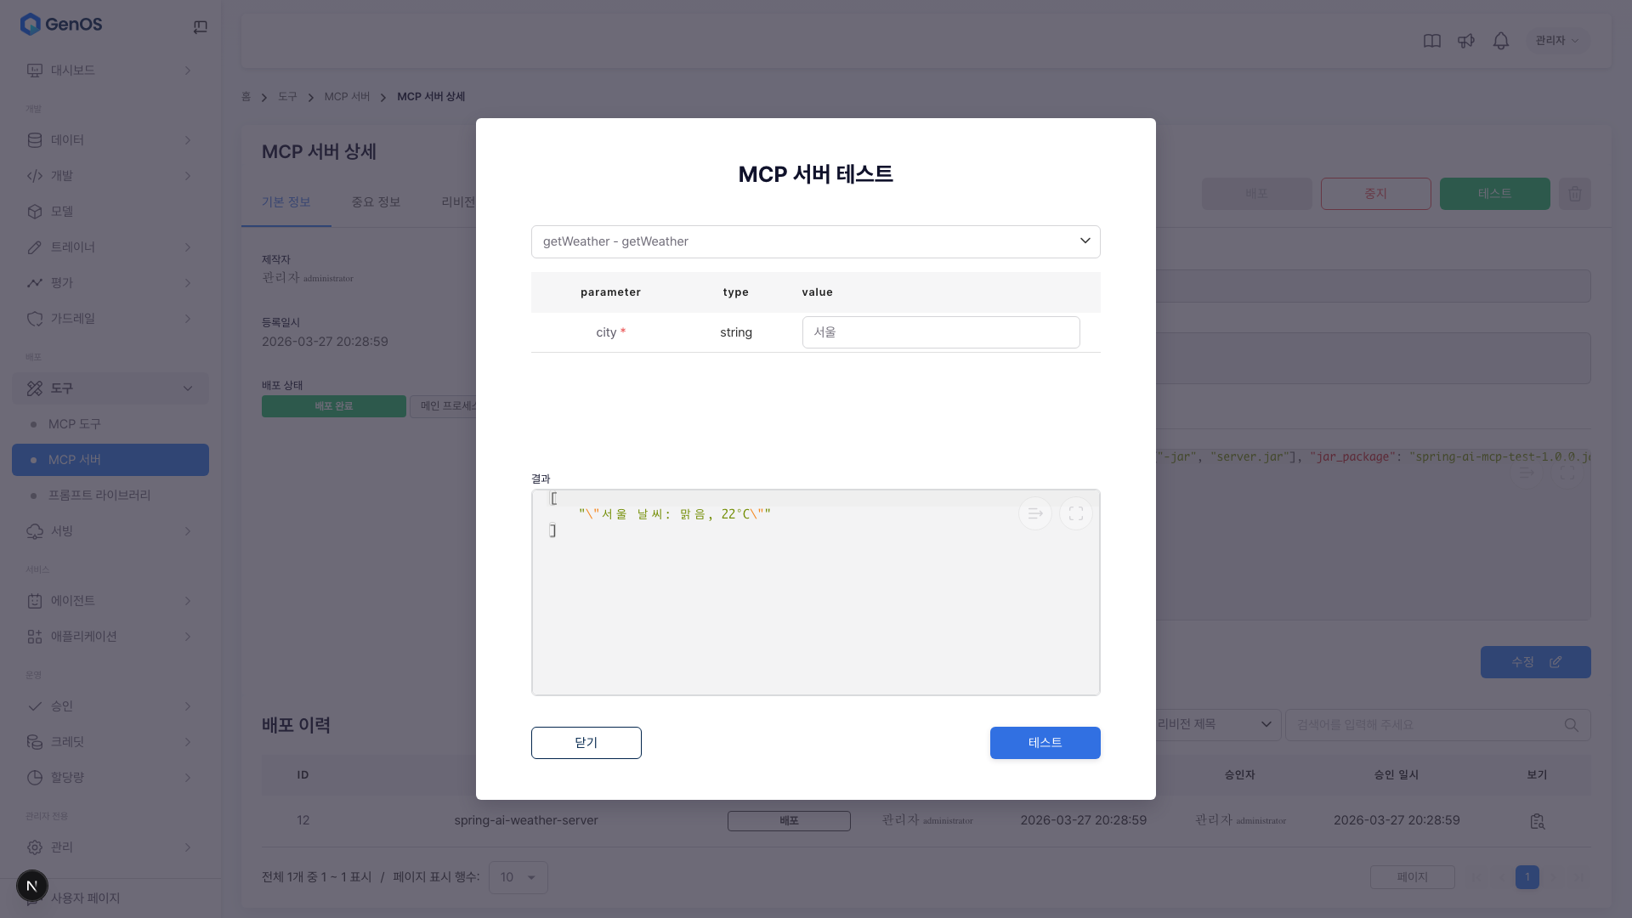Click the blue 테스트 button in dialog

pos(1045,743)
